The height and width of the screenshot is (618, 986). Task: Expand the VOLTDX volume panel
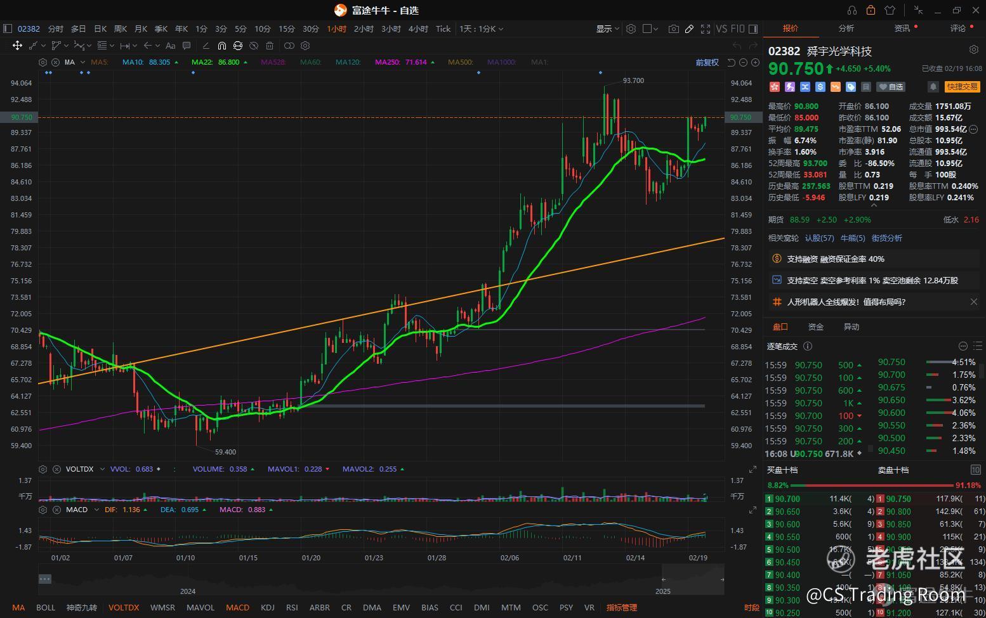pos(753,470)
